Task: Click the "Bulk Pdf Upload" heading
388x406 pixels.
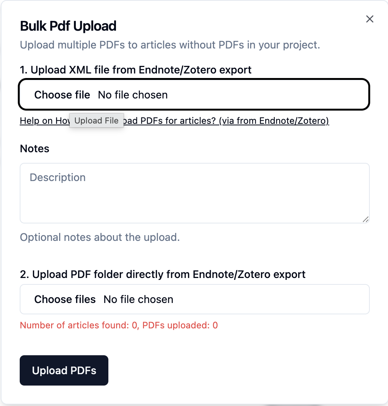Action: click(x=68, y=26)
